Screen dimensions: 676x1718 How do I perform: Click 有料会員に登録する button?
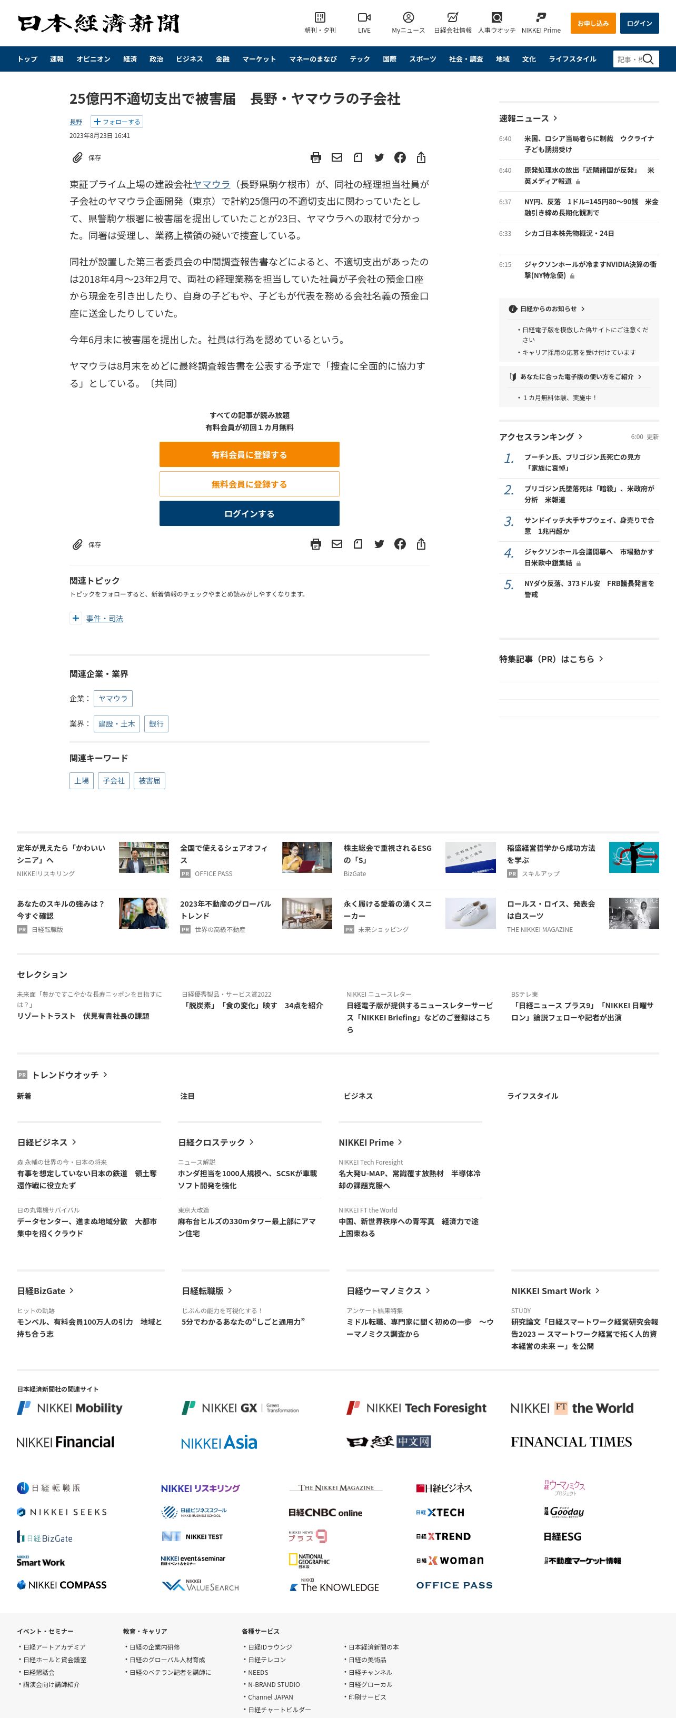[x=250, y=454]
